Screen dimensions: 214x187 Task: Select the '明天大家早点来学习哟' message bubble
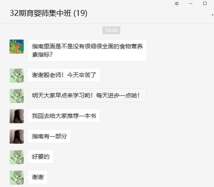coord(87,95)
